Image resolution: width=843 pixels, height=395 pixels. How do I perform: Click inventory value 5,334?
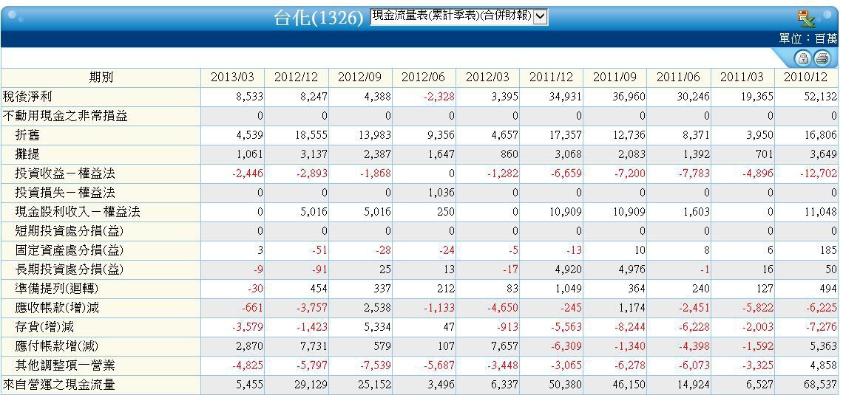(x=377, y=327)
